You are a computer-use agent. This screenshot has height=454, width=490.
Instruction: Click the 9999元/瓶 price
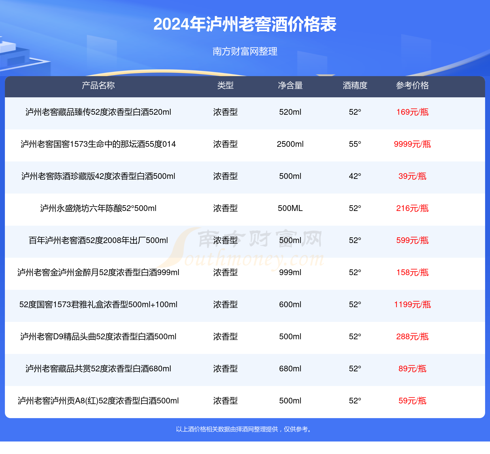coord(412,144)
